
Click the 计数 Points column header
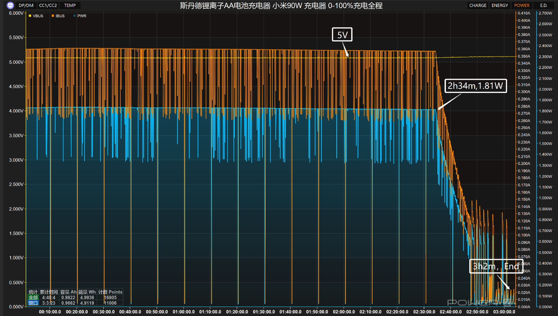(x=110, y=292)
